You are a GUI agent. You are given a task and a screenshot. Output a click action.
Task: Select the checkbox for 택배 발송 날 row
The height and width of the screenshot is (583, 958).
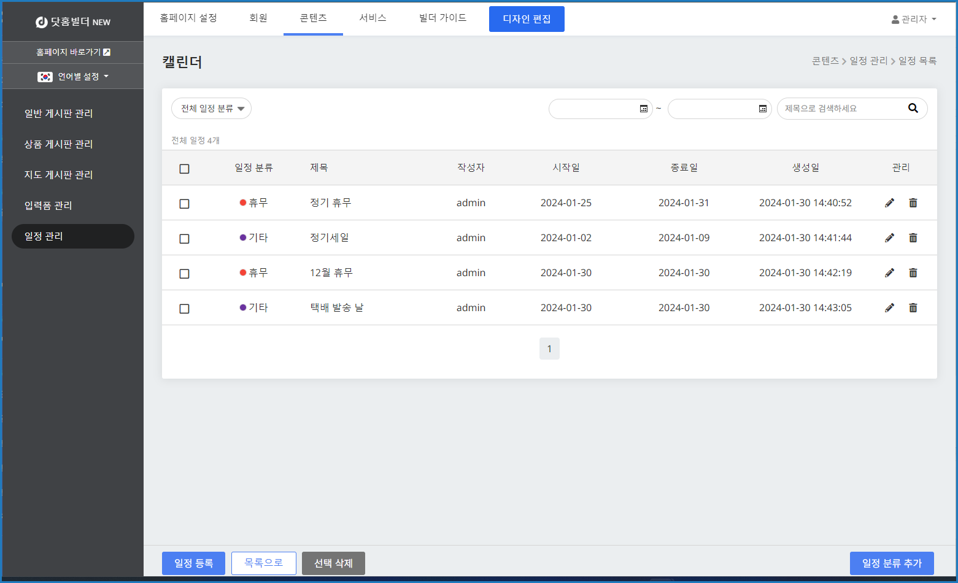click(184, 309)
